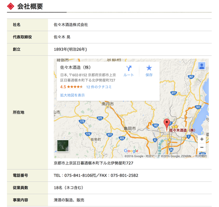This screenshot has width=219, height=207.
Task: Click the 創立 row label
Action: pos(16,49)
